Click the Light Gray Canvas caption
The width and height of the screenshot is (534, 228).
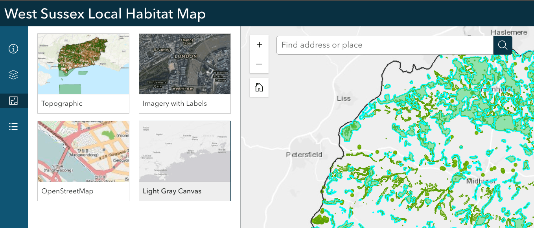point(172,191)
